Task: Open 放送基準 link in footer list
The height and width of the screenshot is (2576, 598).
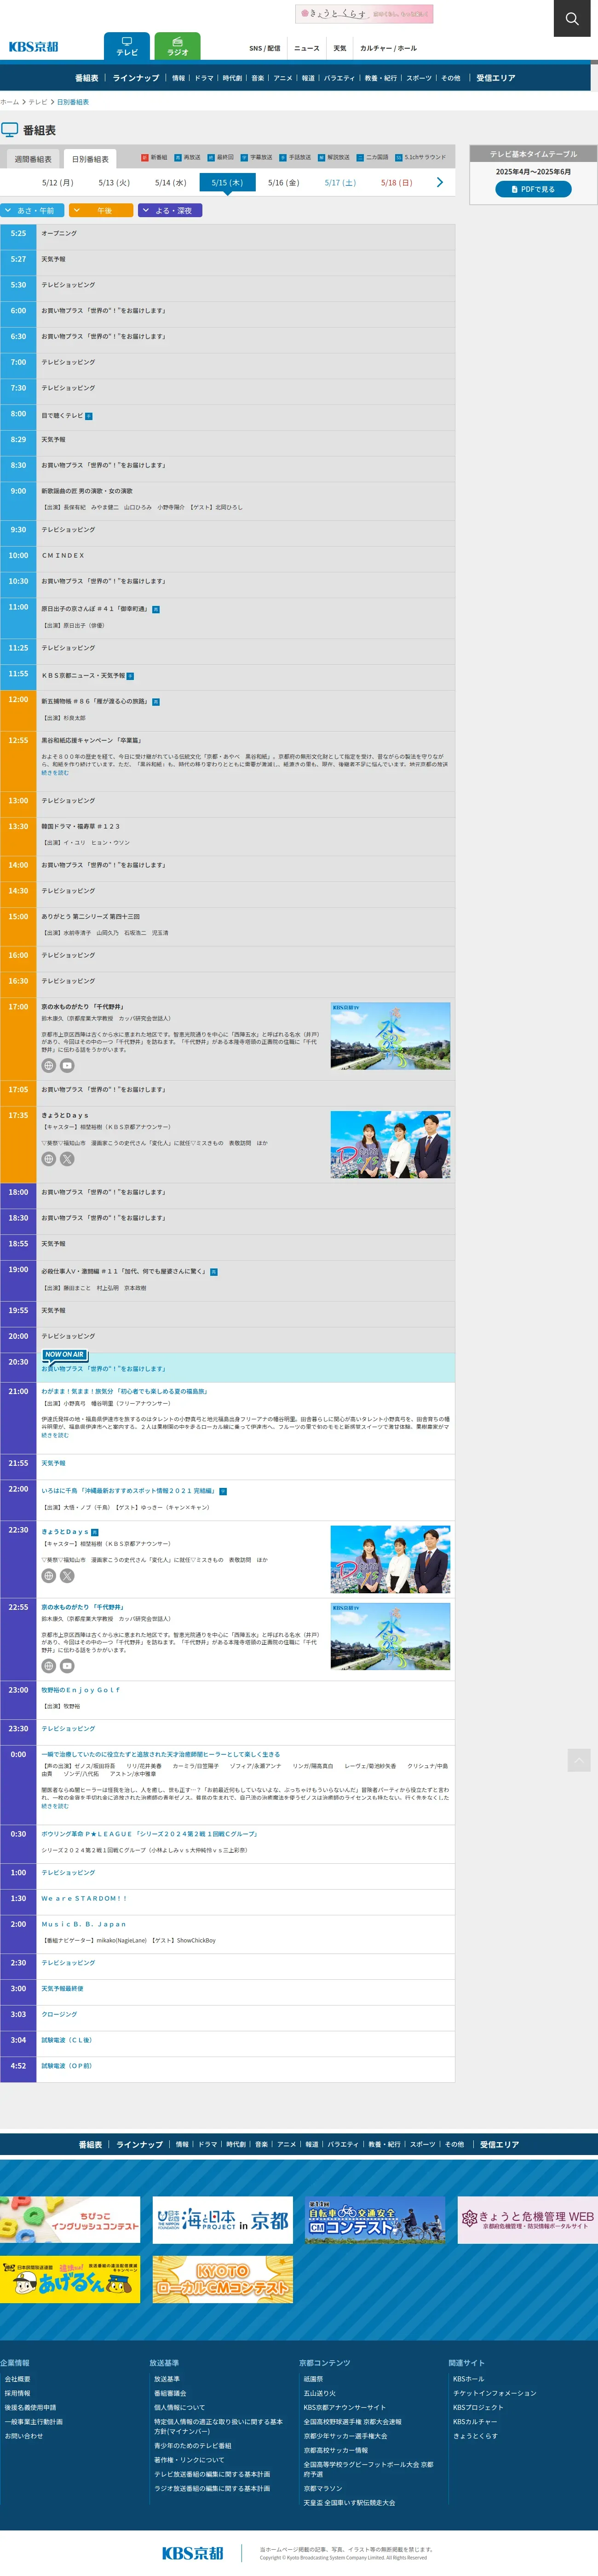Action: [167, 2379]
